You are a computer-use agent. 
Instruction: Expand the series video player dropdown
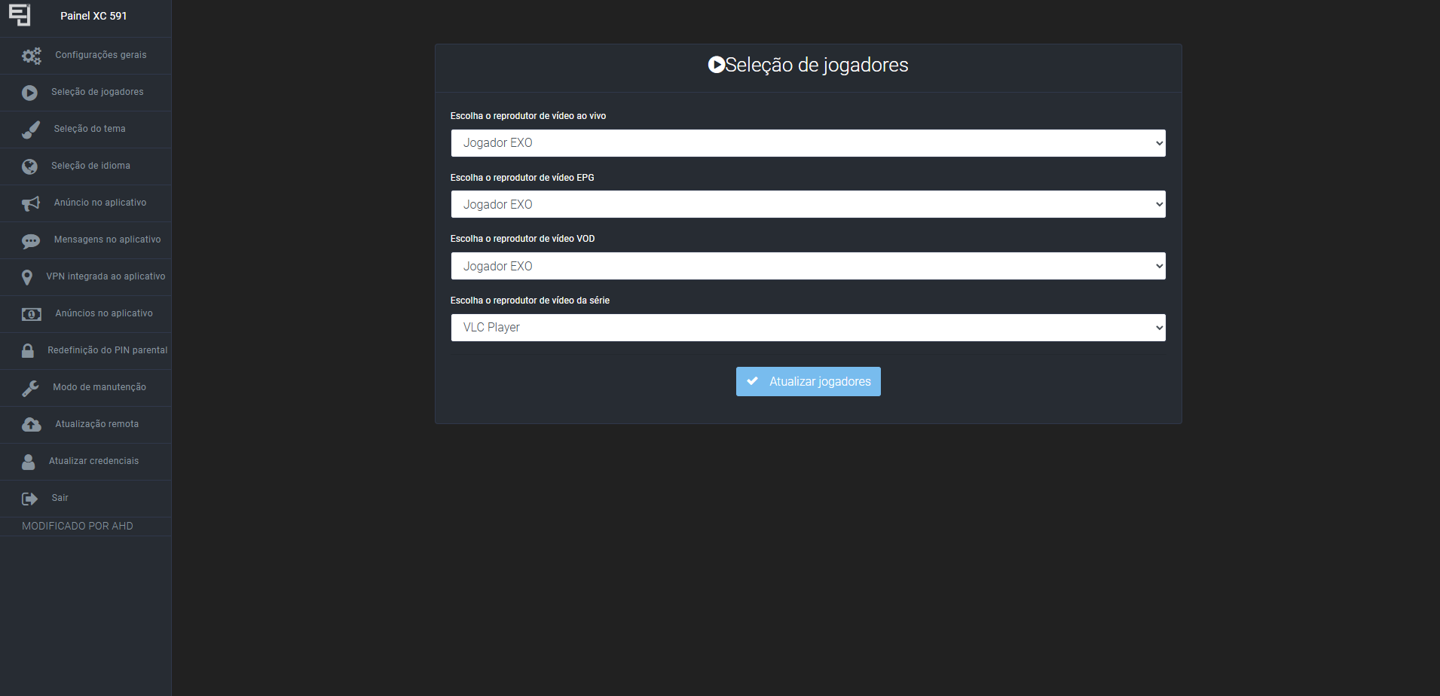coord(808,328)
